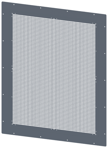This screenshot has height=148, width=108.
Task: Click the second hole down the left frame edge
Action: [3, 41]
